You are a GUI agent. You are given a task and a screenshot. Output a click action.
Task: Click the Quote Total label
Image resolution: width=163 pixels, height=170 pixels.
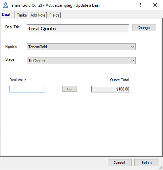[x=119, y=80]
